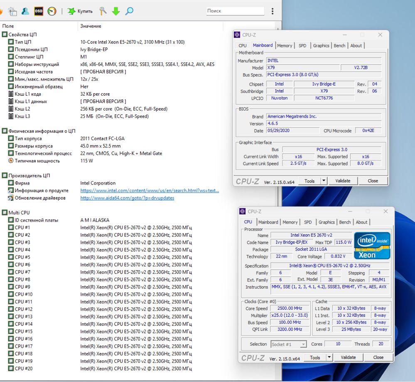Open Tools dropdown arrow in CPU tab window
415x382 pixels.
coord(329,357)
